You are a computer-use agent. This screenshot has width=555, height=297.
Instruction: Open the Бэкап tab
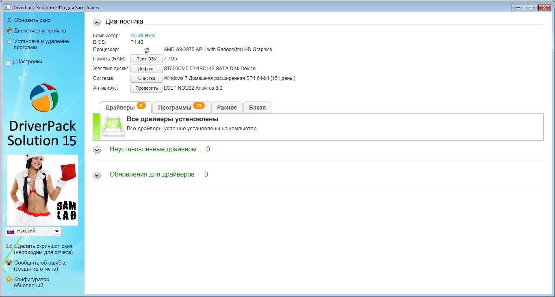(257, 108)
